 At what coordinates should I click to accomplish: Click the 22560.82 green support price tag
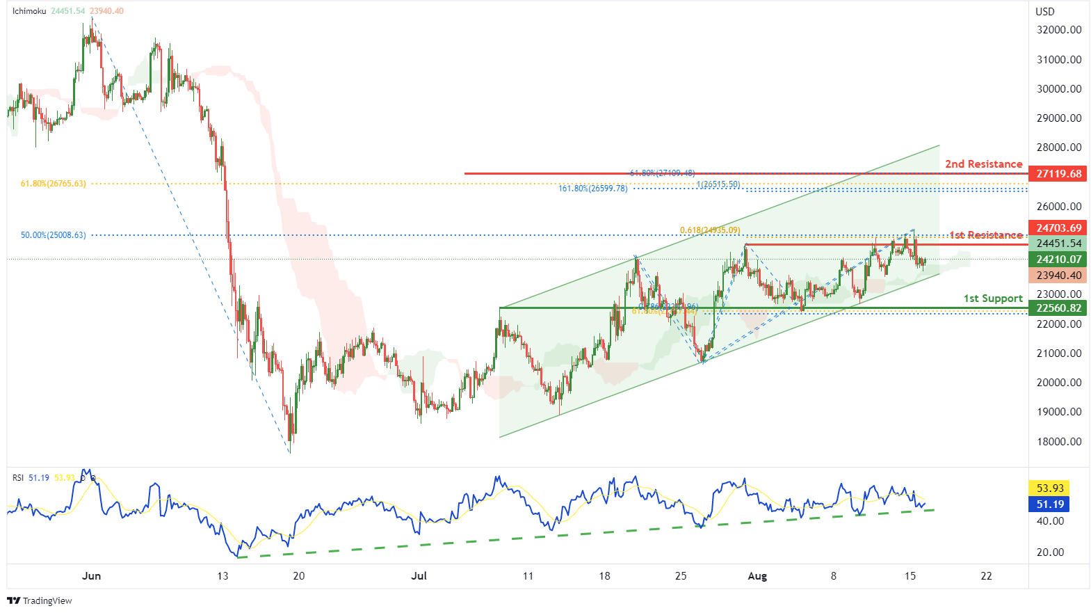coord(1058,308)
